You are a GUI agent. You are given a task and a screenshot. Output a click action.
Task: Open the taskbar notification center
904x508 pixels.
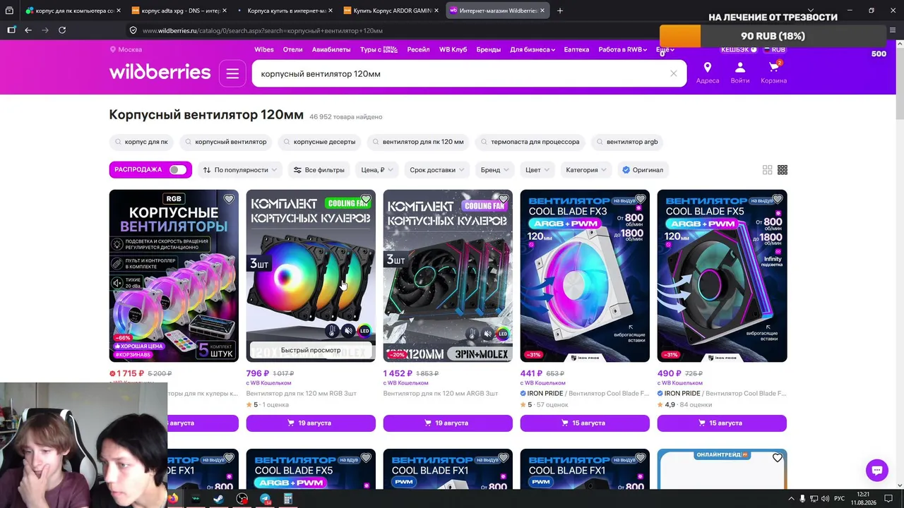(890, 499)
